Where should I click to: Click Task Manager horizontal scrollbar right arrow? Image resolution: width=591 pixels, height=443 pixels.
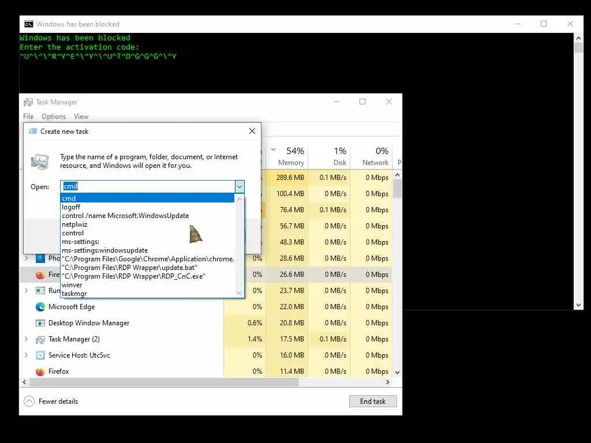(x=387, y=382)
